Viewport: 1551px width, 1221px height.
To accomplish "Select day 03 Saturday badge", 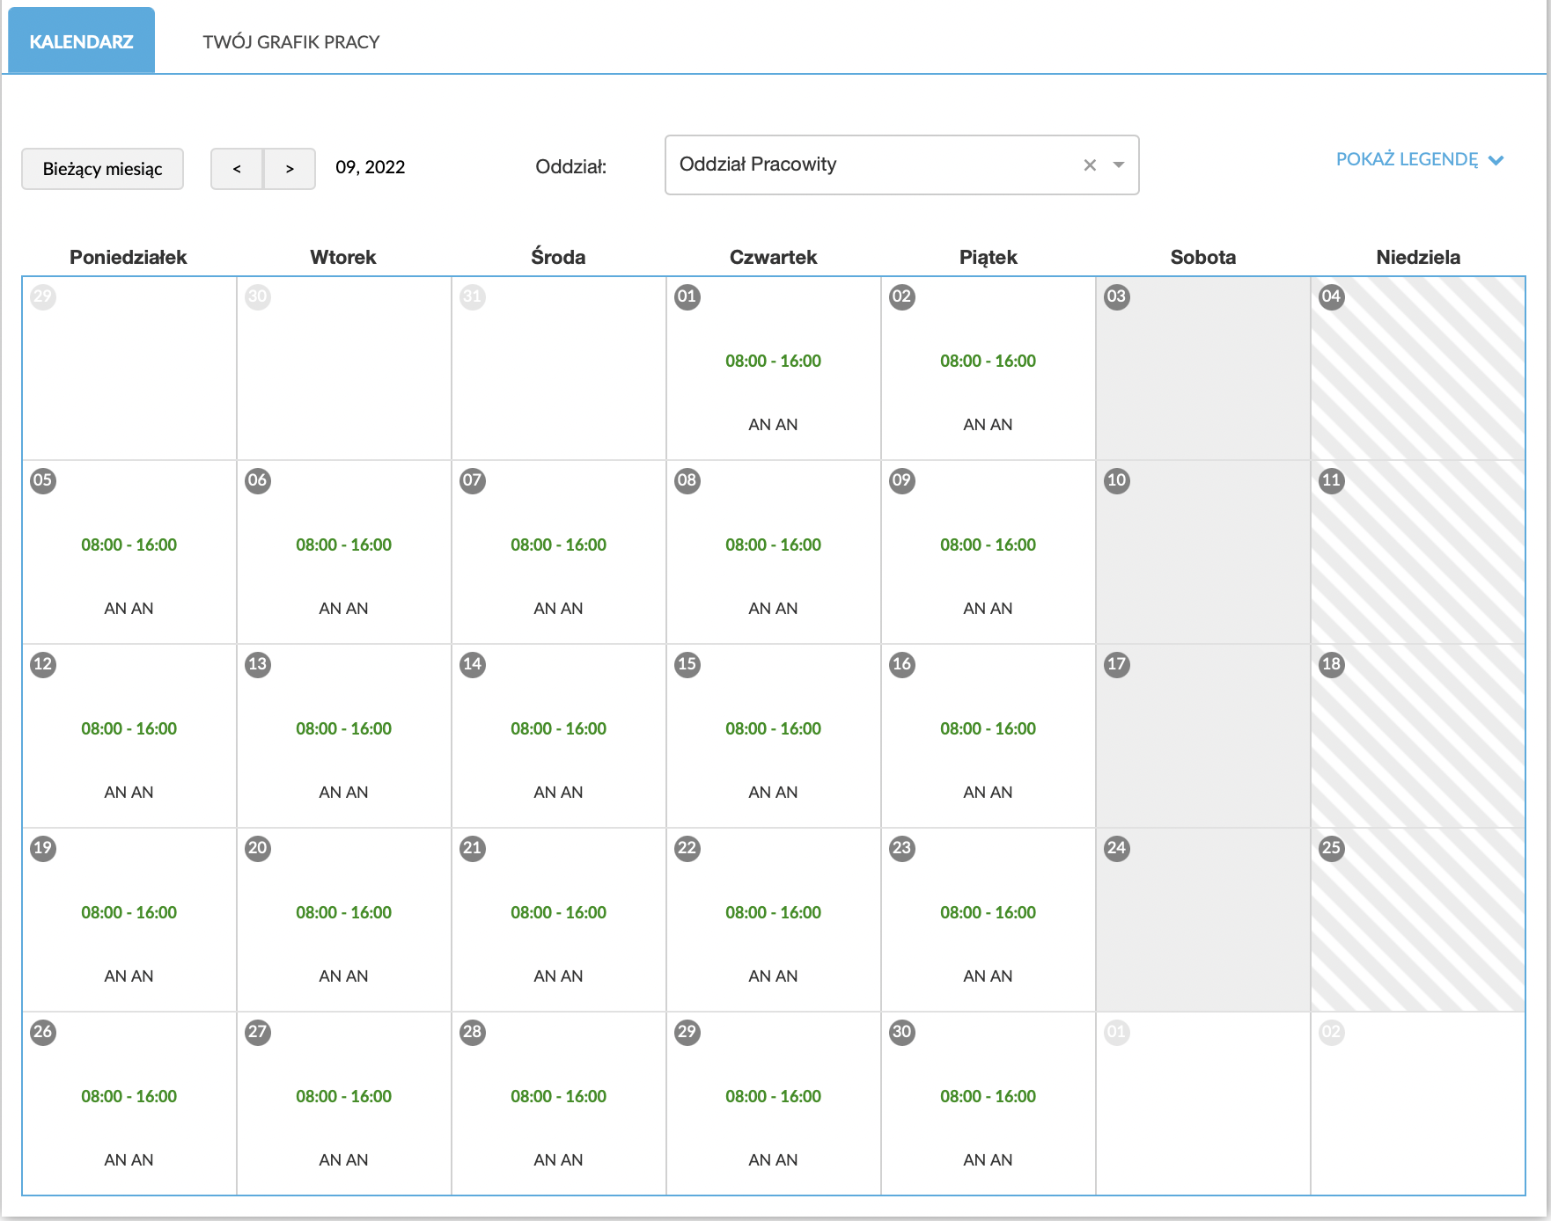I will [1117, 296].
